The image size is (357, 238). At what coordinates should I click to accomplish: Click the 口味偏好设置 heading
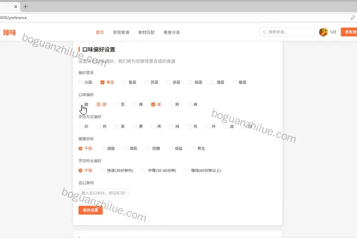click(99, 50)
